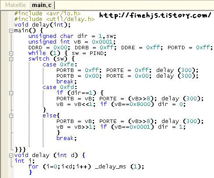Click the closing }}} braces line
Image resolution: width=214 pixels, height=178 pixels.
[x=21, y=150]
